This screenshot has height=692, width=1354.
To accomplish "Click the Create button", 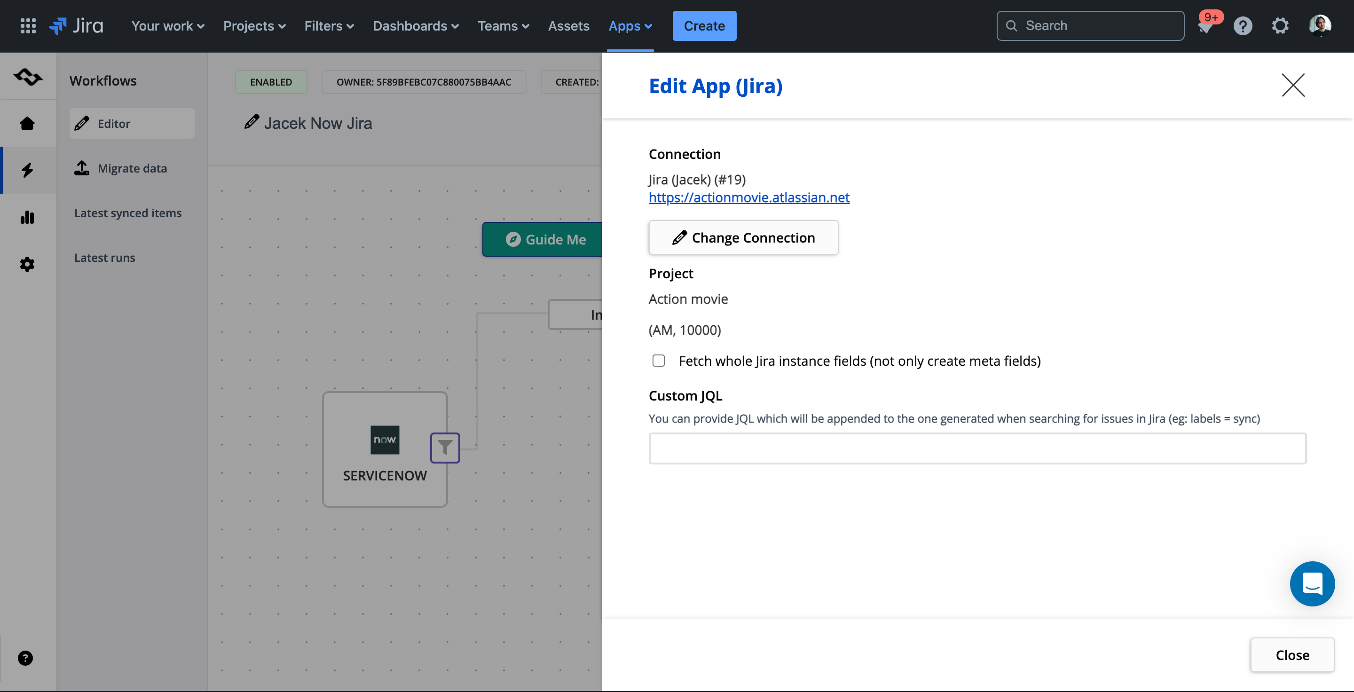I will point(704,26).
